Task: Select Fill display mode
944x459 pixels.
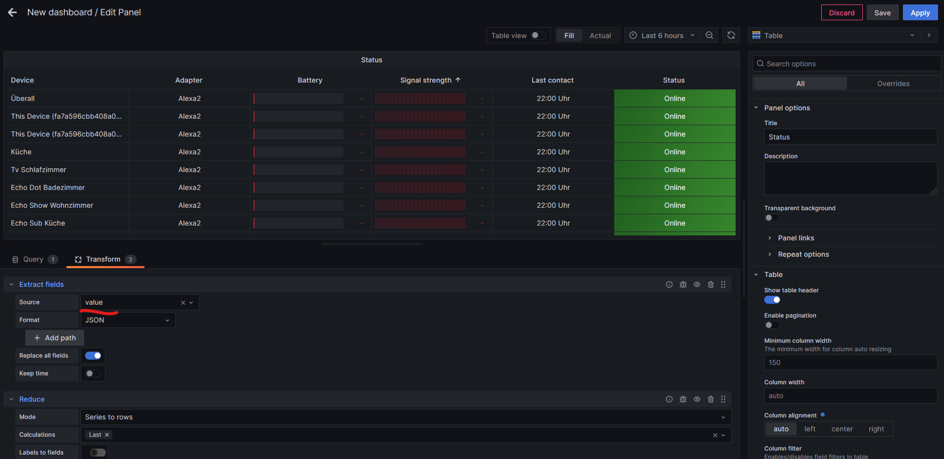Action: pyautogui.click(x=569, y=36)
